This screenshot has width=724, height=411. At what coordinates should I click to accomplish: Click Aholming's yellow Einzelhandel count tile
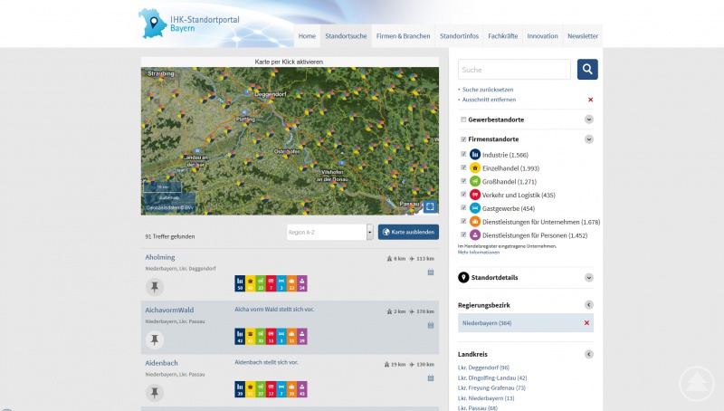(x=251, y=283)
